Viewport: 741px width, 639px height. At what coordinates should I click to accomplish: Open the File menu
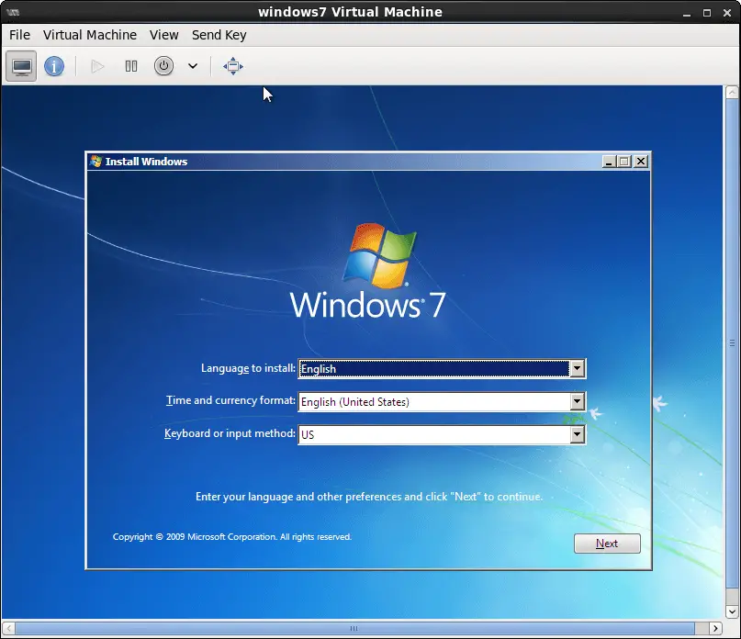tap(19, 35)
